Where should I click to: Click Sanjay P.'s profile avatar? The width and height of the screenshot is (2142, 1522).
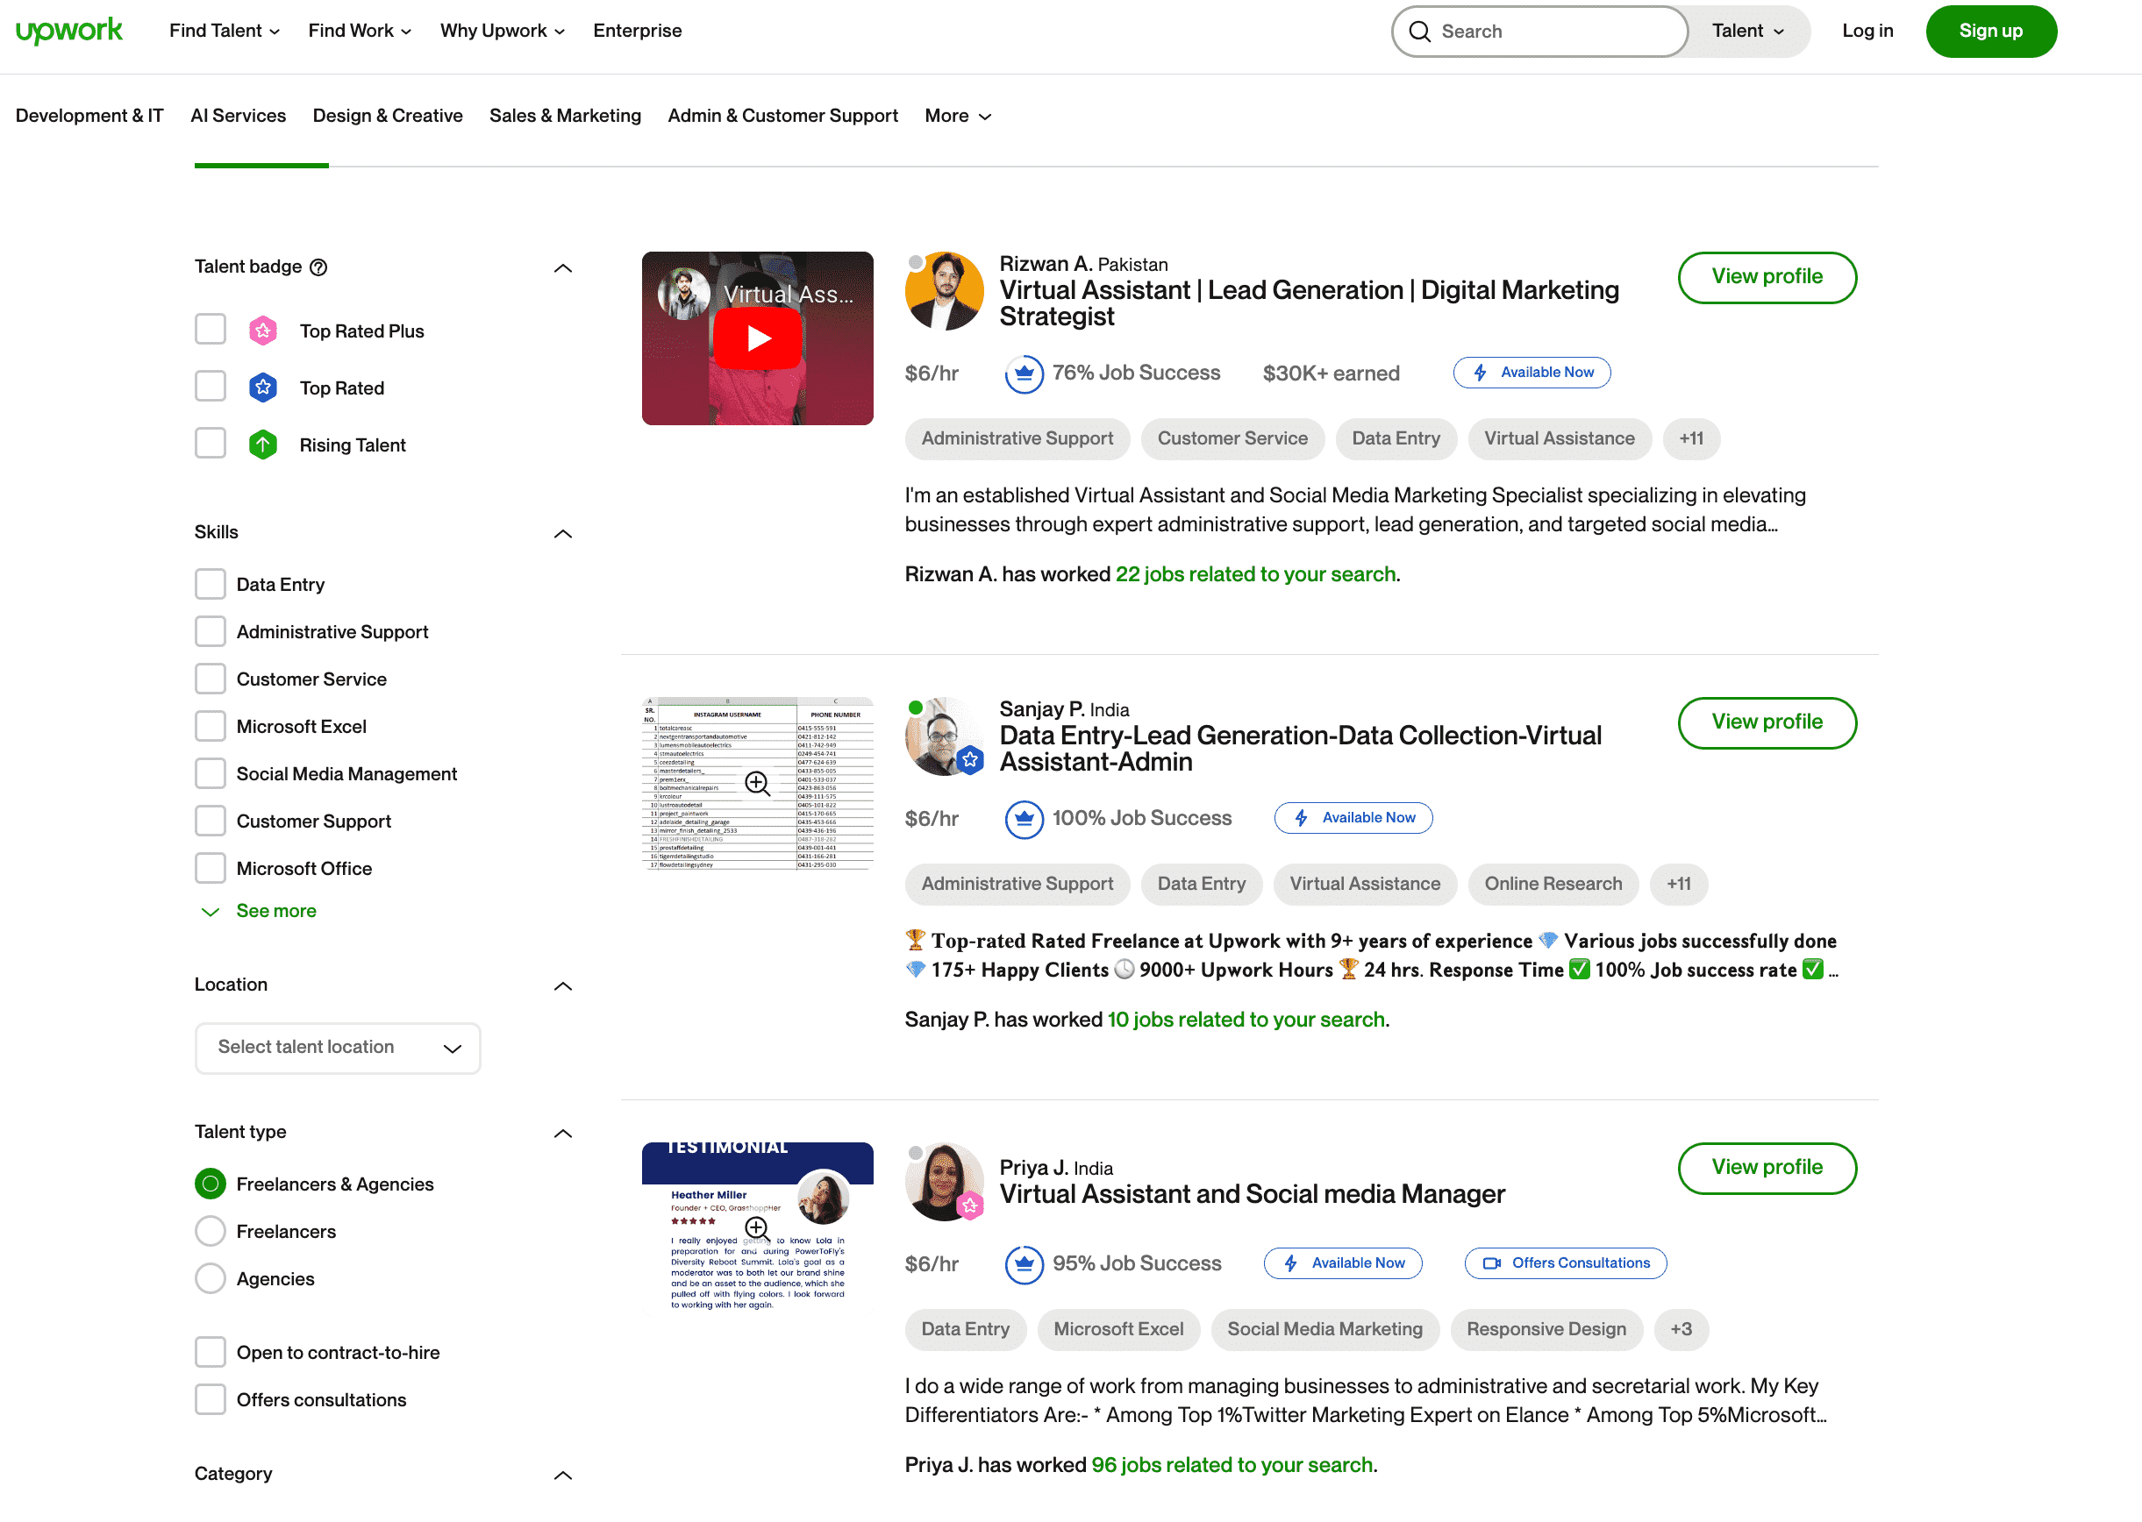[944, 736]
